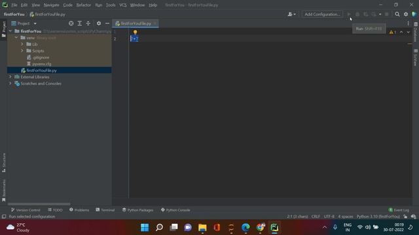419x235 pixels.
Task: Open run profiler dropdown arrow in toolbar
Action: tap(380, 14)
